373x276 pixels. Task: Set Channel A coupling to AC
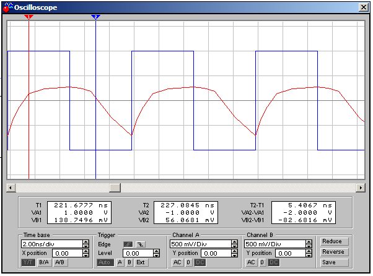tap(177, 262)
